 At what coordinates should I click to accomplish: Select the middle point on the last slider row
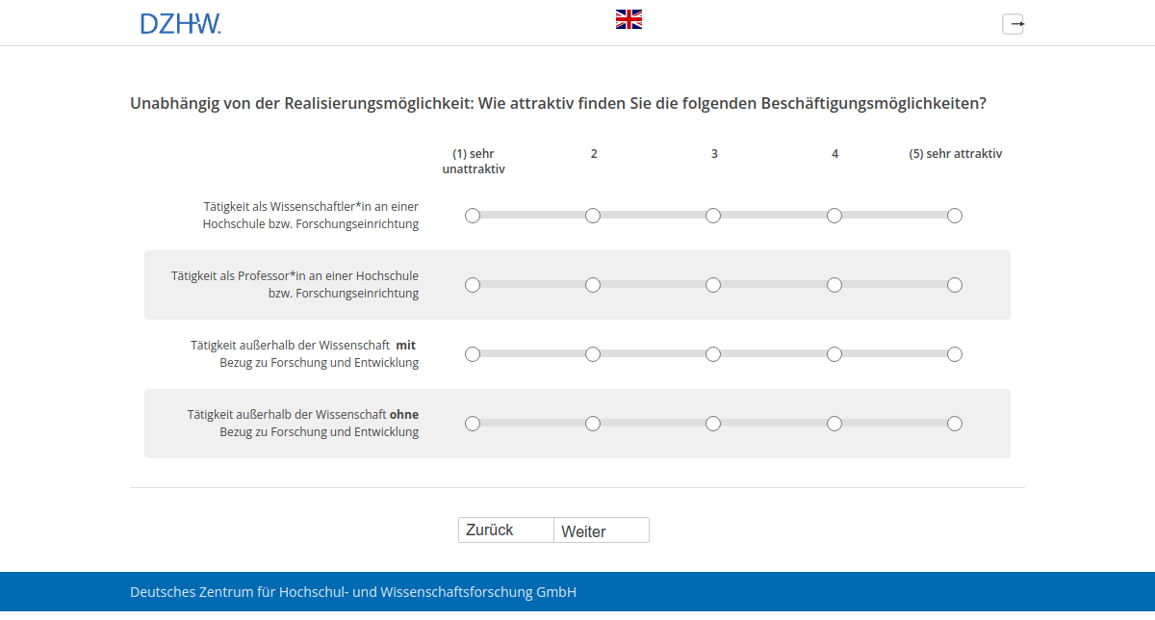click(x=713, y=423)
